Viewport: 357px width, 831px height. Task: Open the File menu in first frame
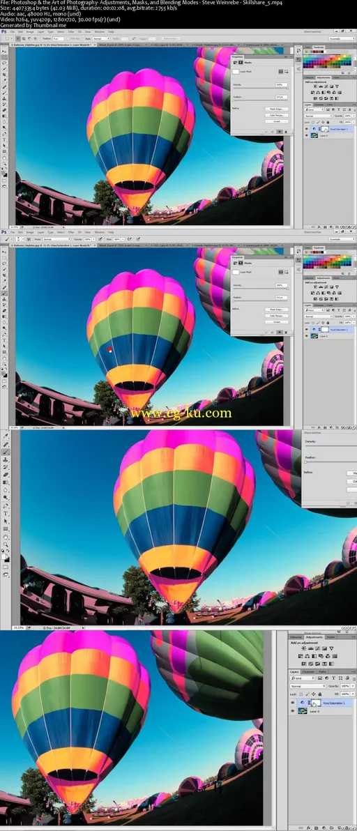12,31
